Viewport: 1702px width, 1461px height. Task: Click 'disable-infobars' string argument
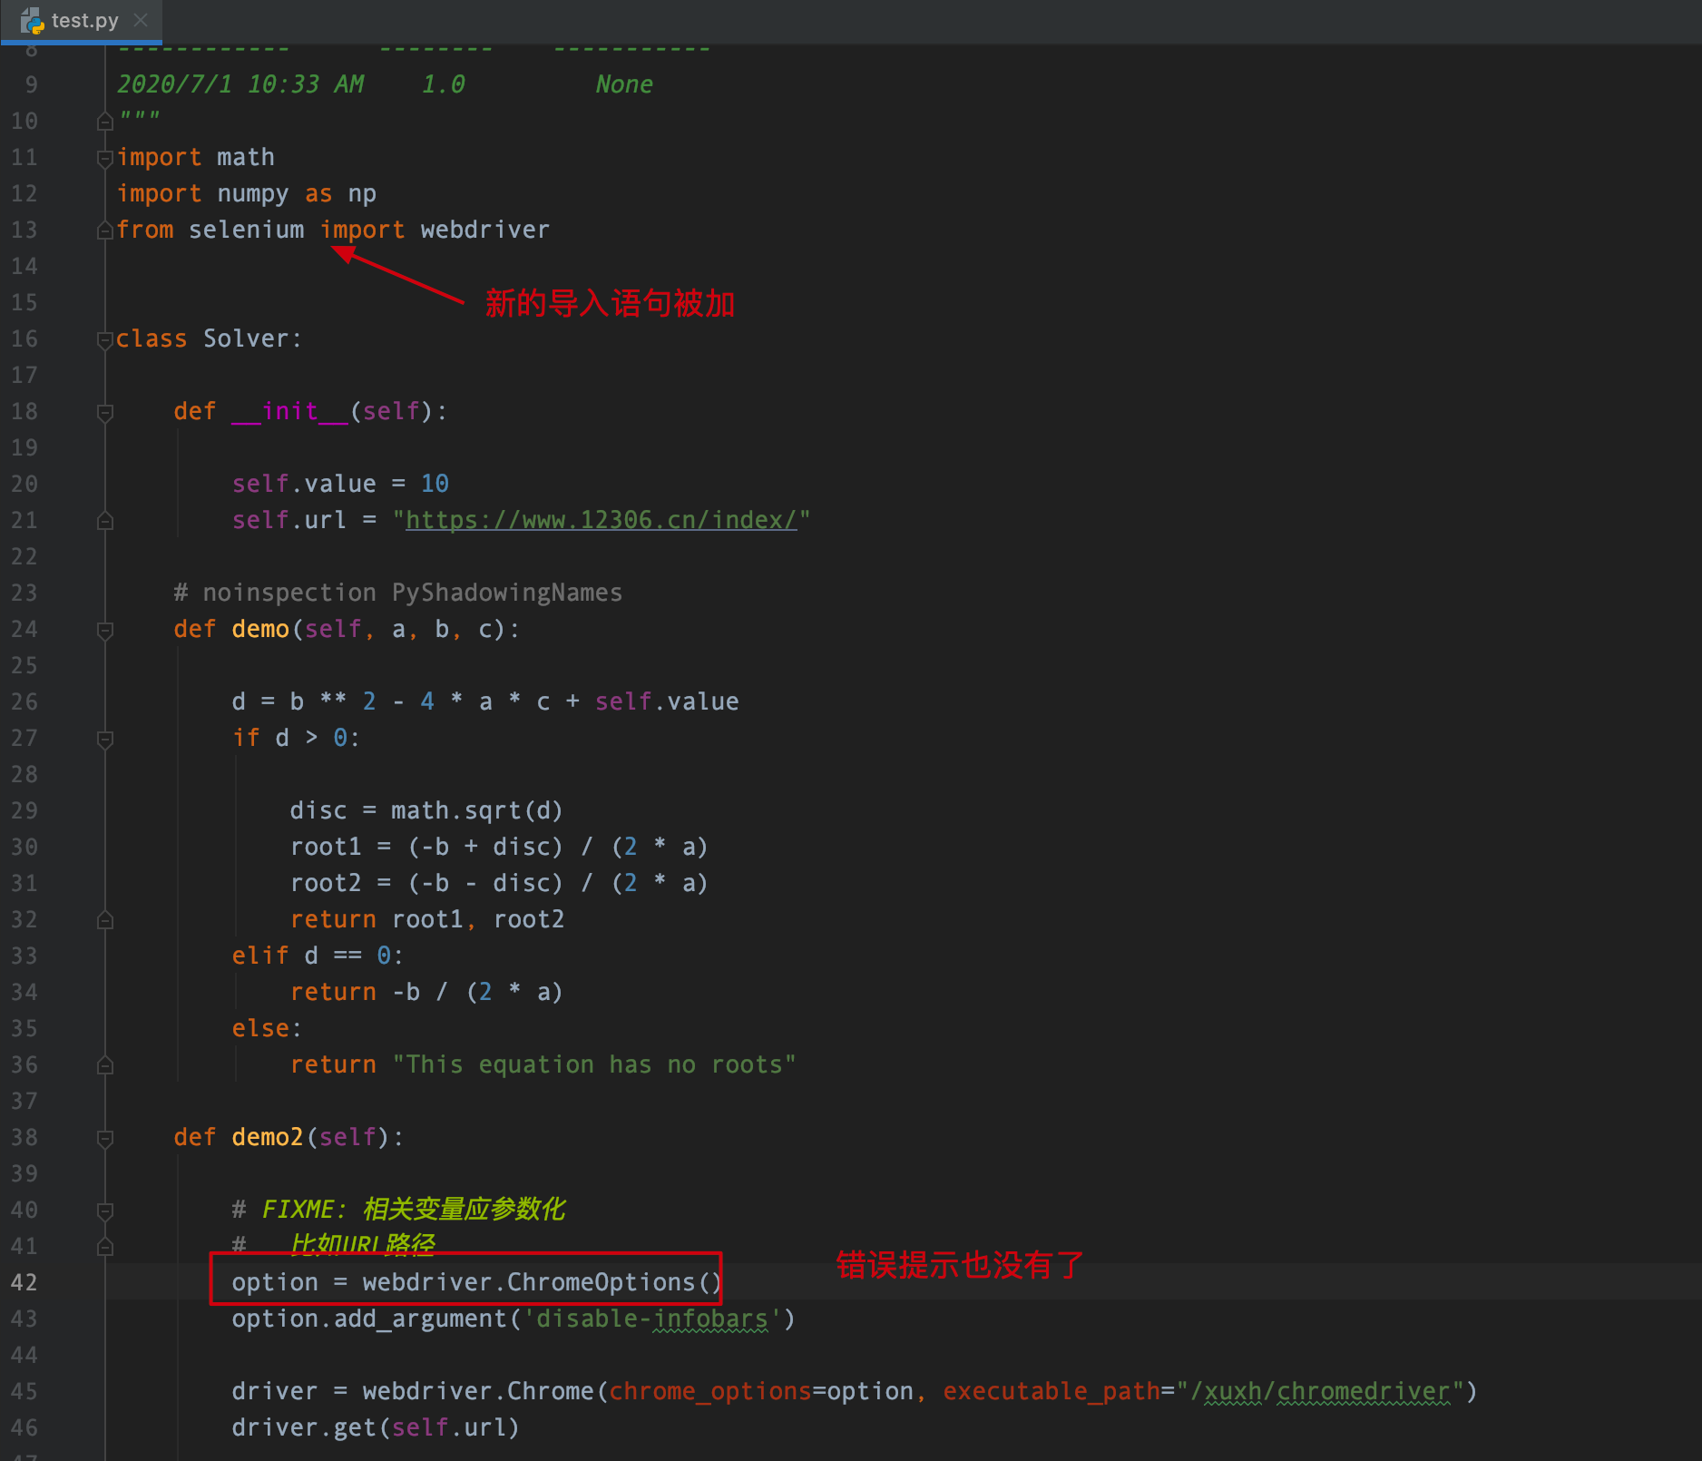[x=652, y=1319]
